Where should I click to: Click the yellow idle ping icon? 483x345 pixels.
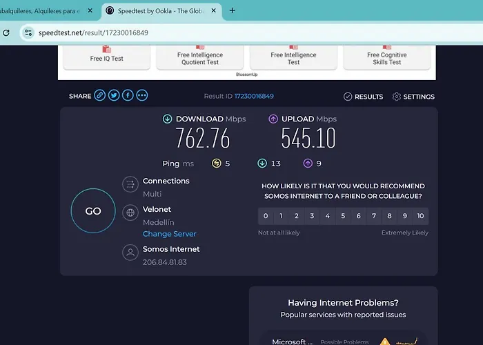click(x=216, y=164)
